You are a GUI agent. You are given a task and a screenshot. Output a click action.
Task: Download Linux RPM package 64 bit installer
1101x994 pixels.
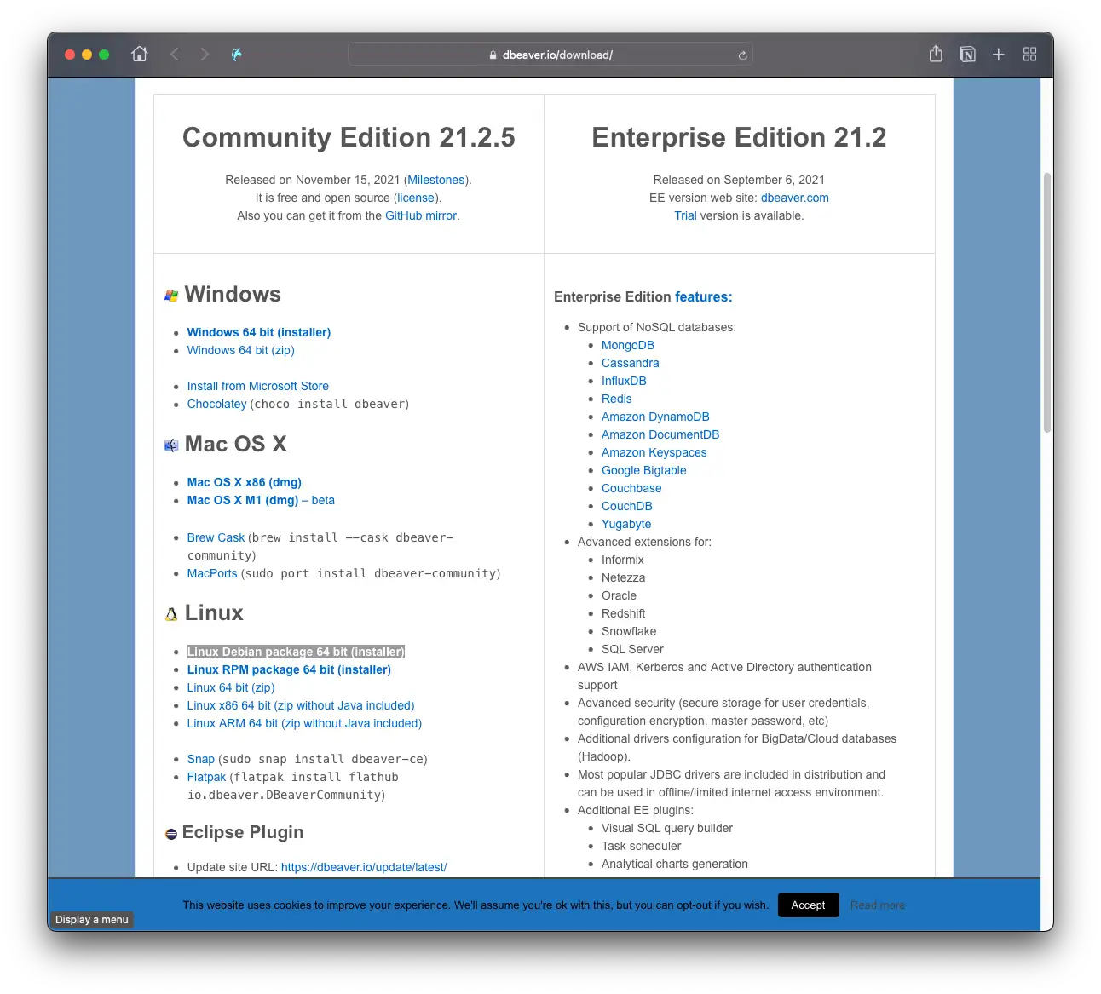(x=289, y=669)
